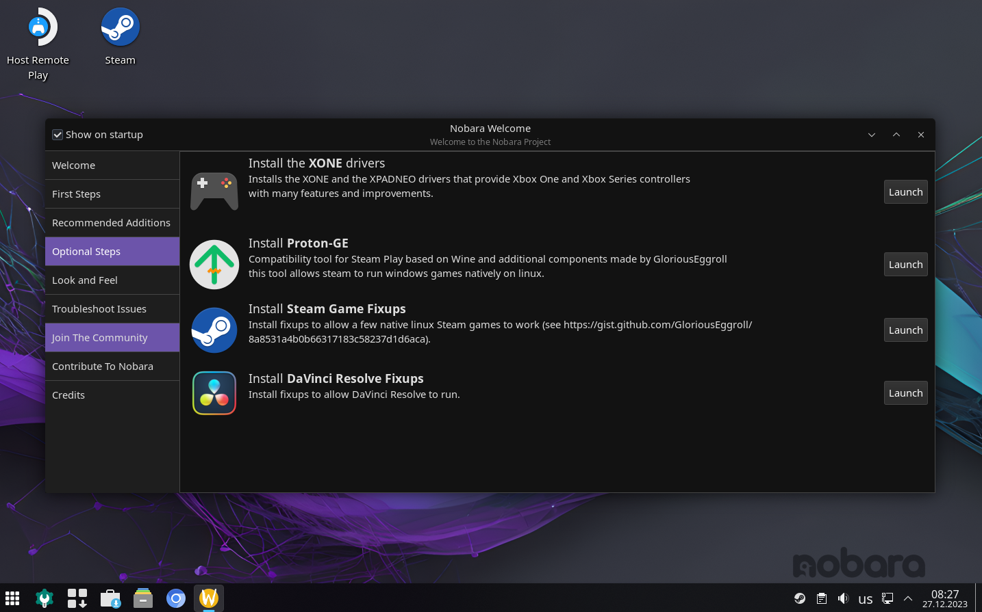Click the gist.github.com GloriousEggroll URL text
Viewport: 982px width, 612px height.
pyautogui.click(x=657, y=325)
